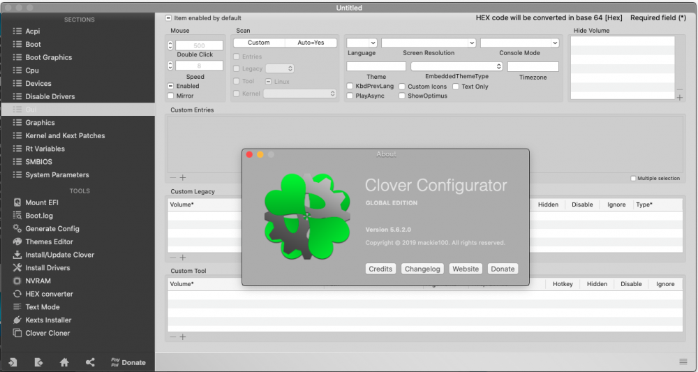698x372 pixels.
Task: Click the Themes Editor palette icon
Action: 17,241
